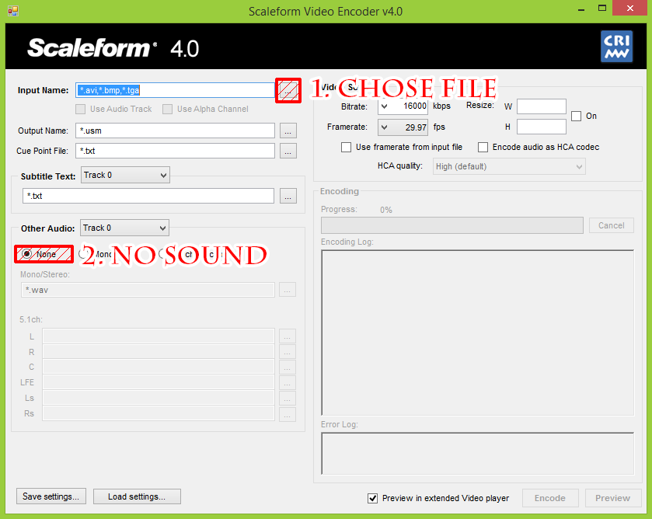Browse for the Ls channel file
This screenshot has height=519, width=652.
coord(288,398)
